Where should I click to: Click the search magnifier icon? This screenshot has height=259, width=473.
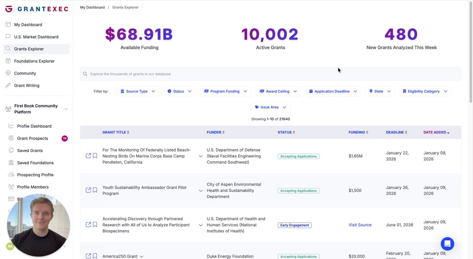(85, 74)
